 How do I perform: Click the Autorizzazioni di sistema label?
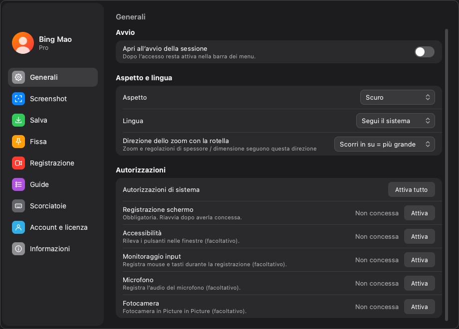pyautogui.click(x=161, y=190)
